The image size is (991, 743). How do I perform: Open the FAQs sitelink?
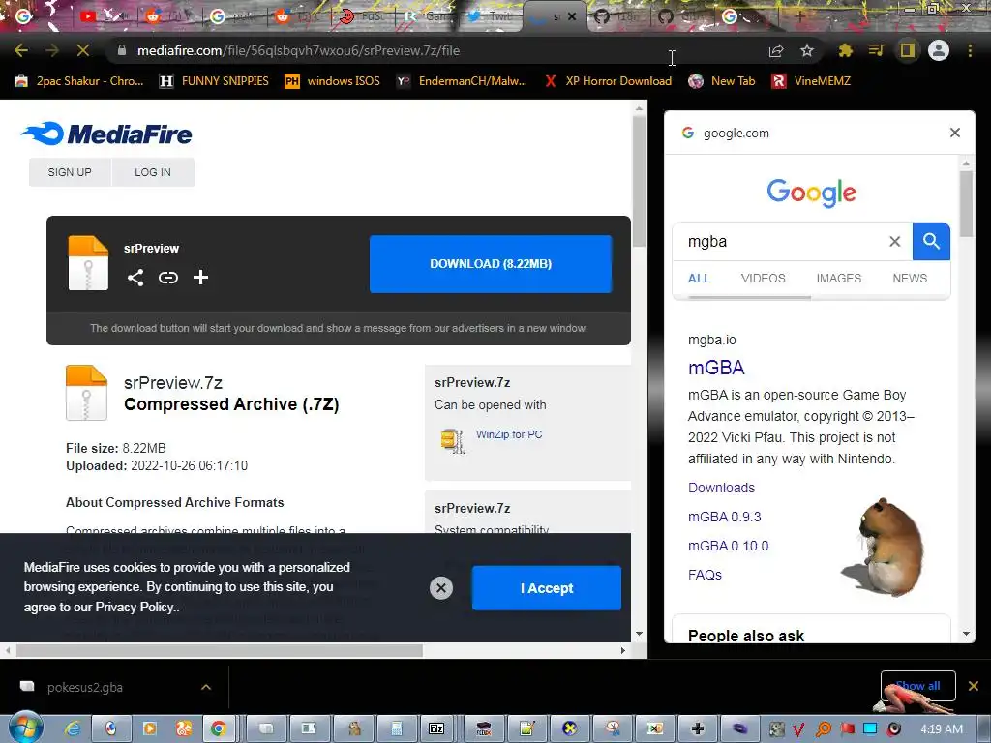705,575
